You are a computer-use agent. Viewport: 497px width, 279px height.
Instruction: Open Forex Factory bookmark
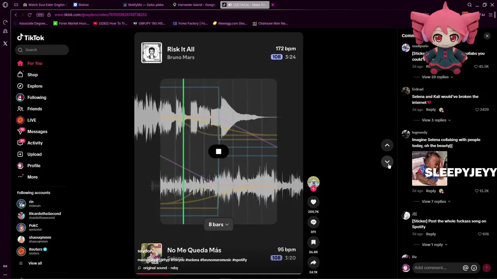coord(190,23)
